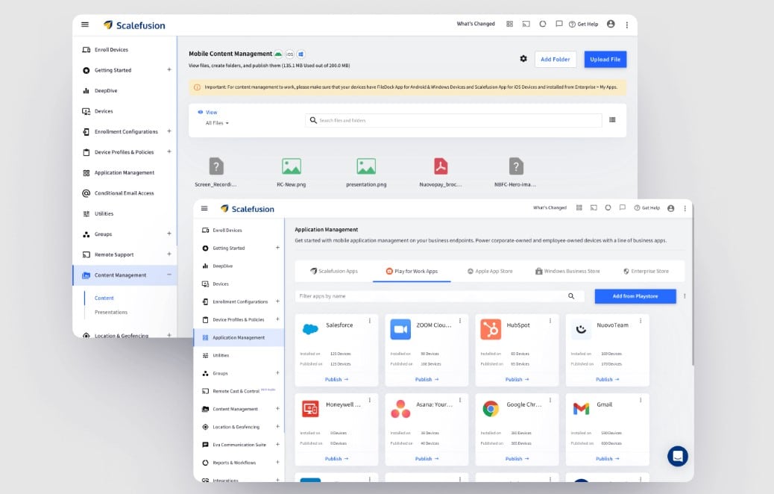This screenshot has height=494, width=774.
Task: Open the options menu on the HubSpot card
Action: coord(550,321)
